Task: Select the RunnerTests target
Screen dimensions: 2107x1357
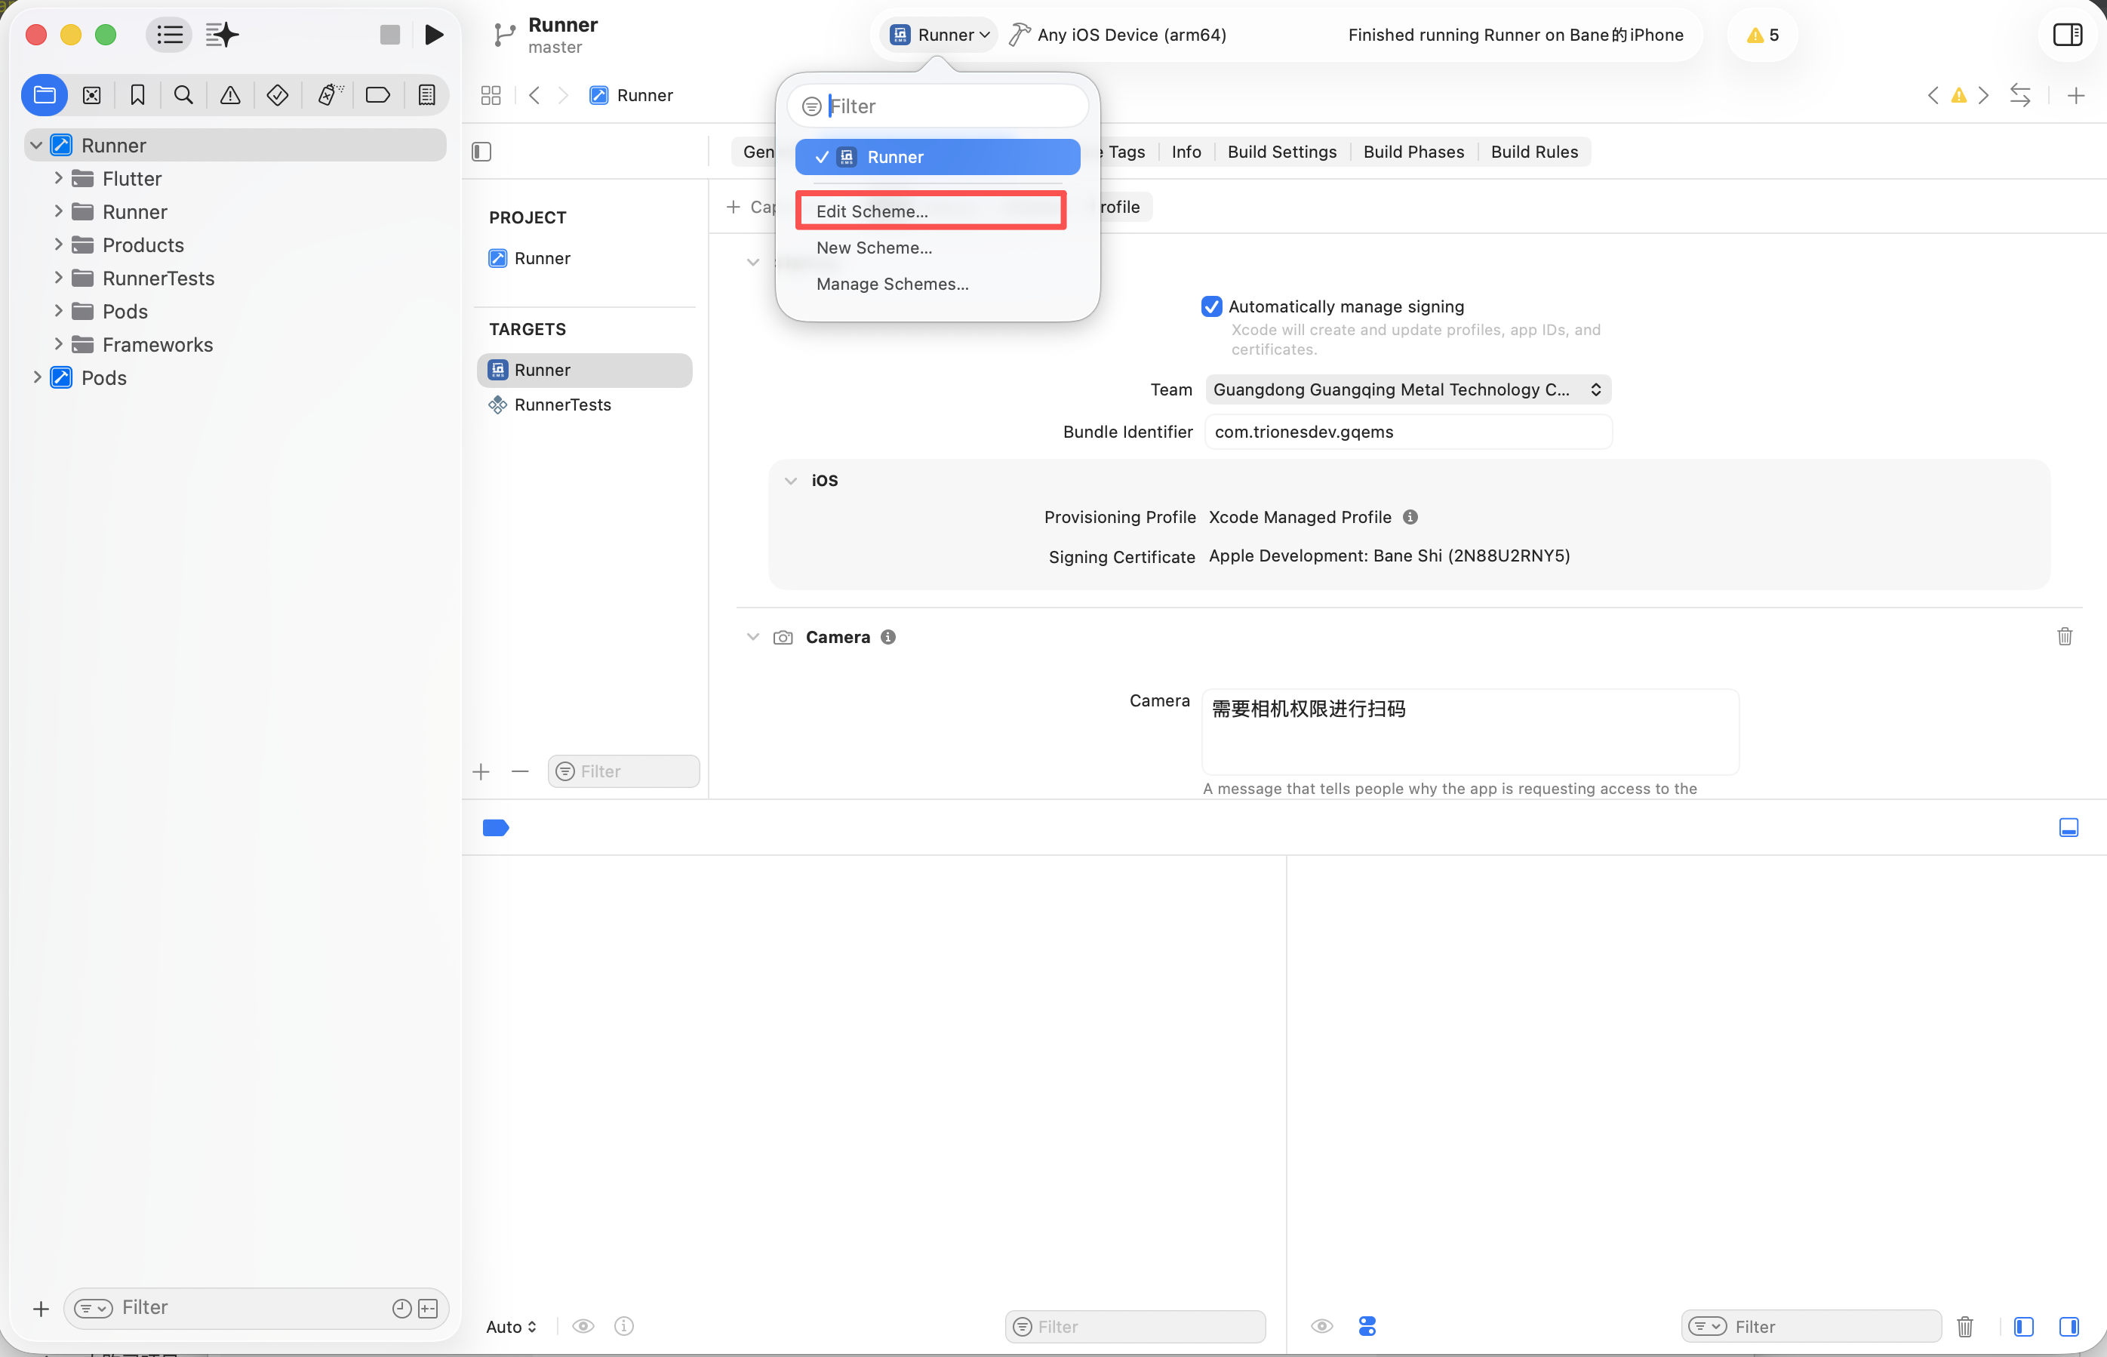Action: click(562, 405)
